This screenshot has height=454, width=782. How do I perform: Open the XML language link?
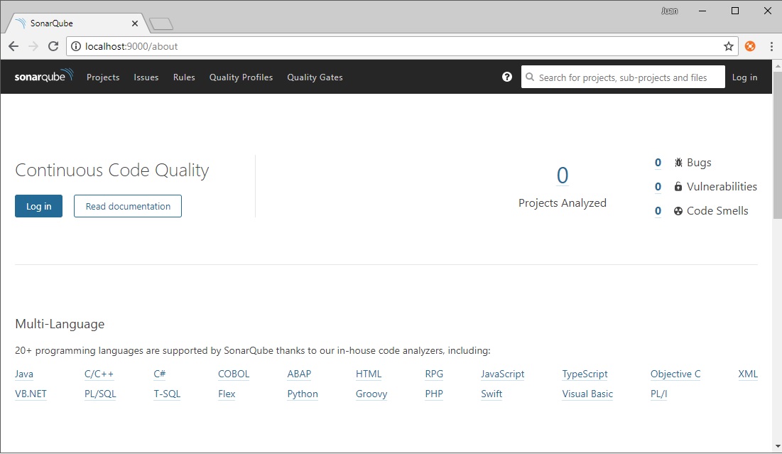click(x=748, y=374)
